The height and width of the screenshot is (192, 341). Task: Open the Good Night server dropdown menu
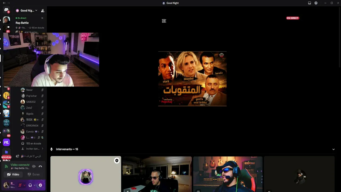point(26,11)
